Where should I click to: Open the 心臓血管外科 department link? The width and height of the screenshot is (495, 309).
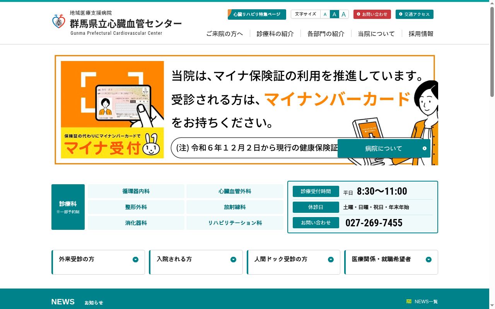coord(235,191)
